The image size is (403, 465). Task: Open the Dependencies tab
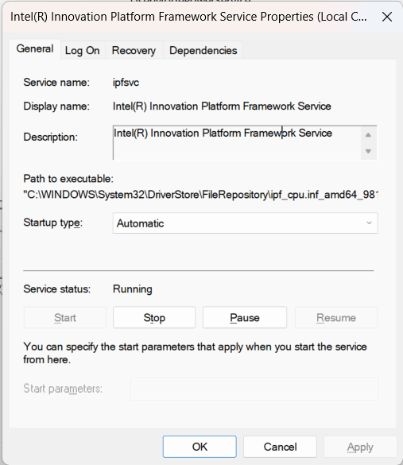point(203,50)
